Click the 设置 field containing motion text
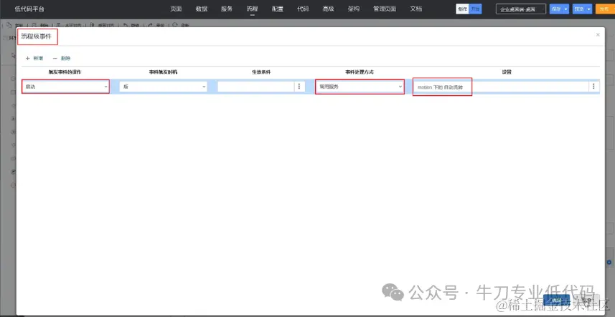This screenshot has width=615, height=317. (501, 87)
